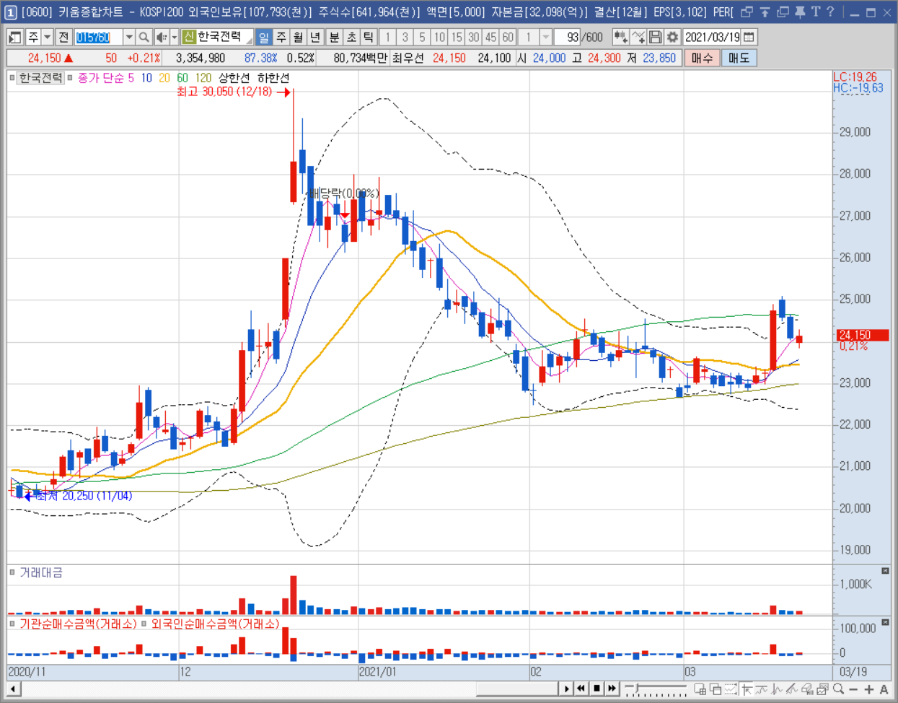898x703 pixels.
Task: Click the plus zoom-in icon at bottom
Action: tap(868, 689)
